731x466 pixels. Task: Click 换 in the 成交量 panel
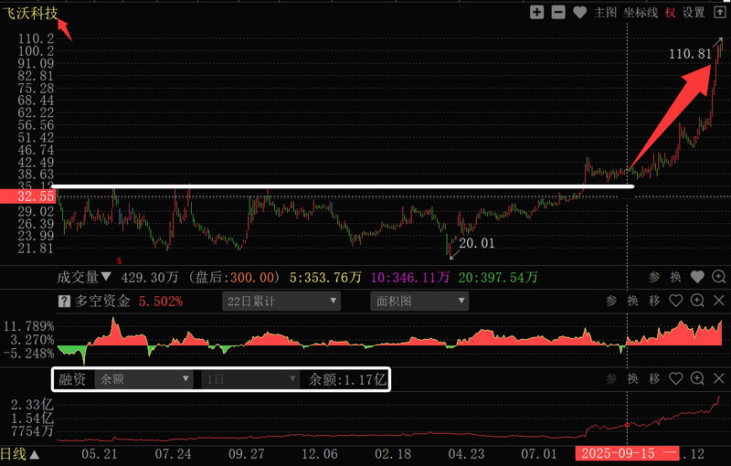click(676, 277)
